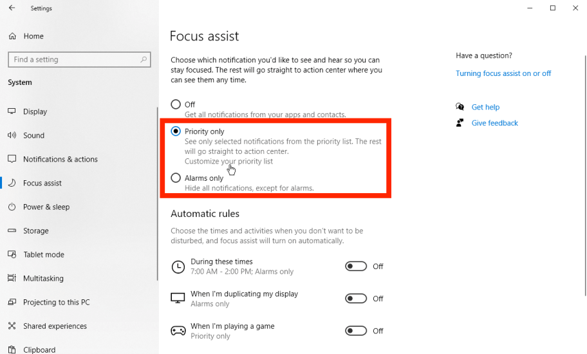The width and height of the screenshot is (587, 354).
Task: Go to the Multitasking settings page
Action: (x=43, y=278)
